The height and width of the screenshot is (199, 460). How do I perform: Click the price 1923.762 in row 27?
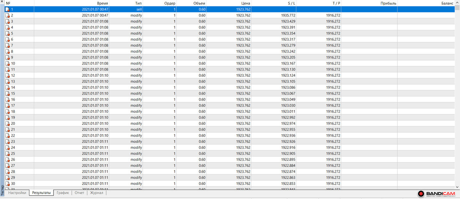(x=243, y=166)
